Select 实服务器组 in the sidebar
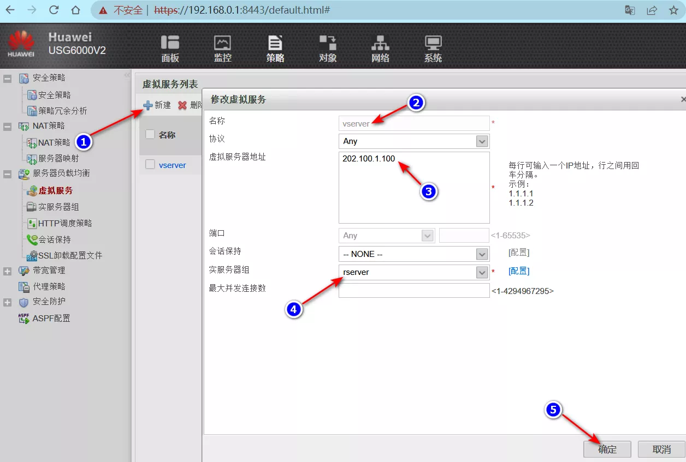The width and height of the screenshot is (686, 462). tap(58, 207)
